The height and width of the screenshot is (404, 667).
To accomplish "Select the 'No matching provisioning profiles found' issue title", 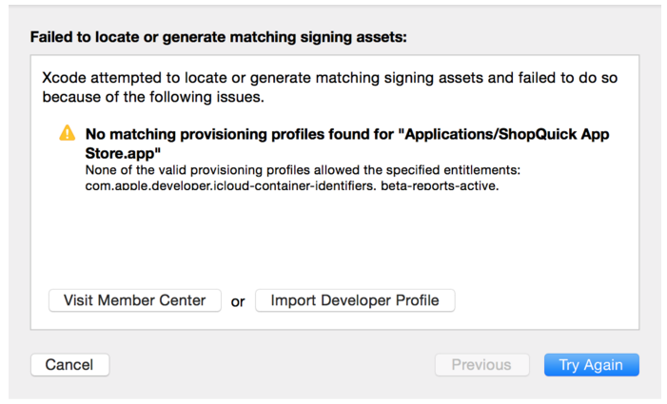I will [347, 144].
